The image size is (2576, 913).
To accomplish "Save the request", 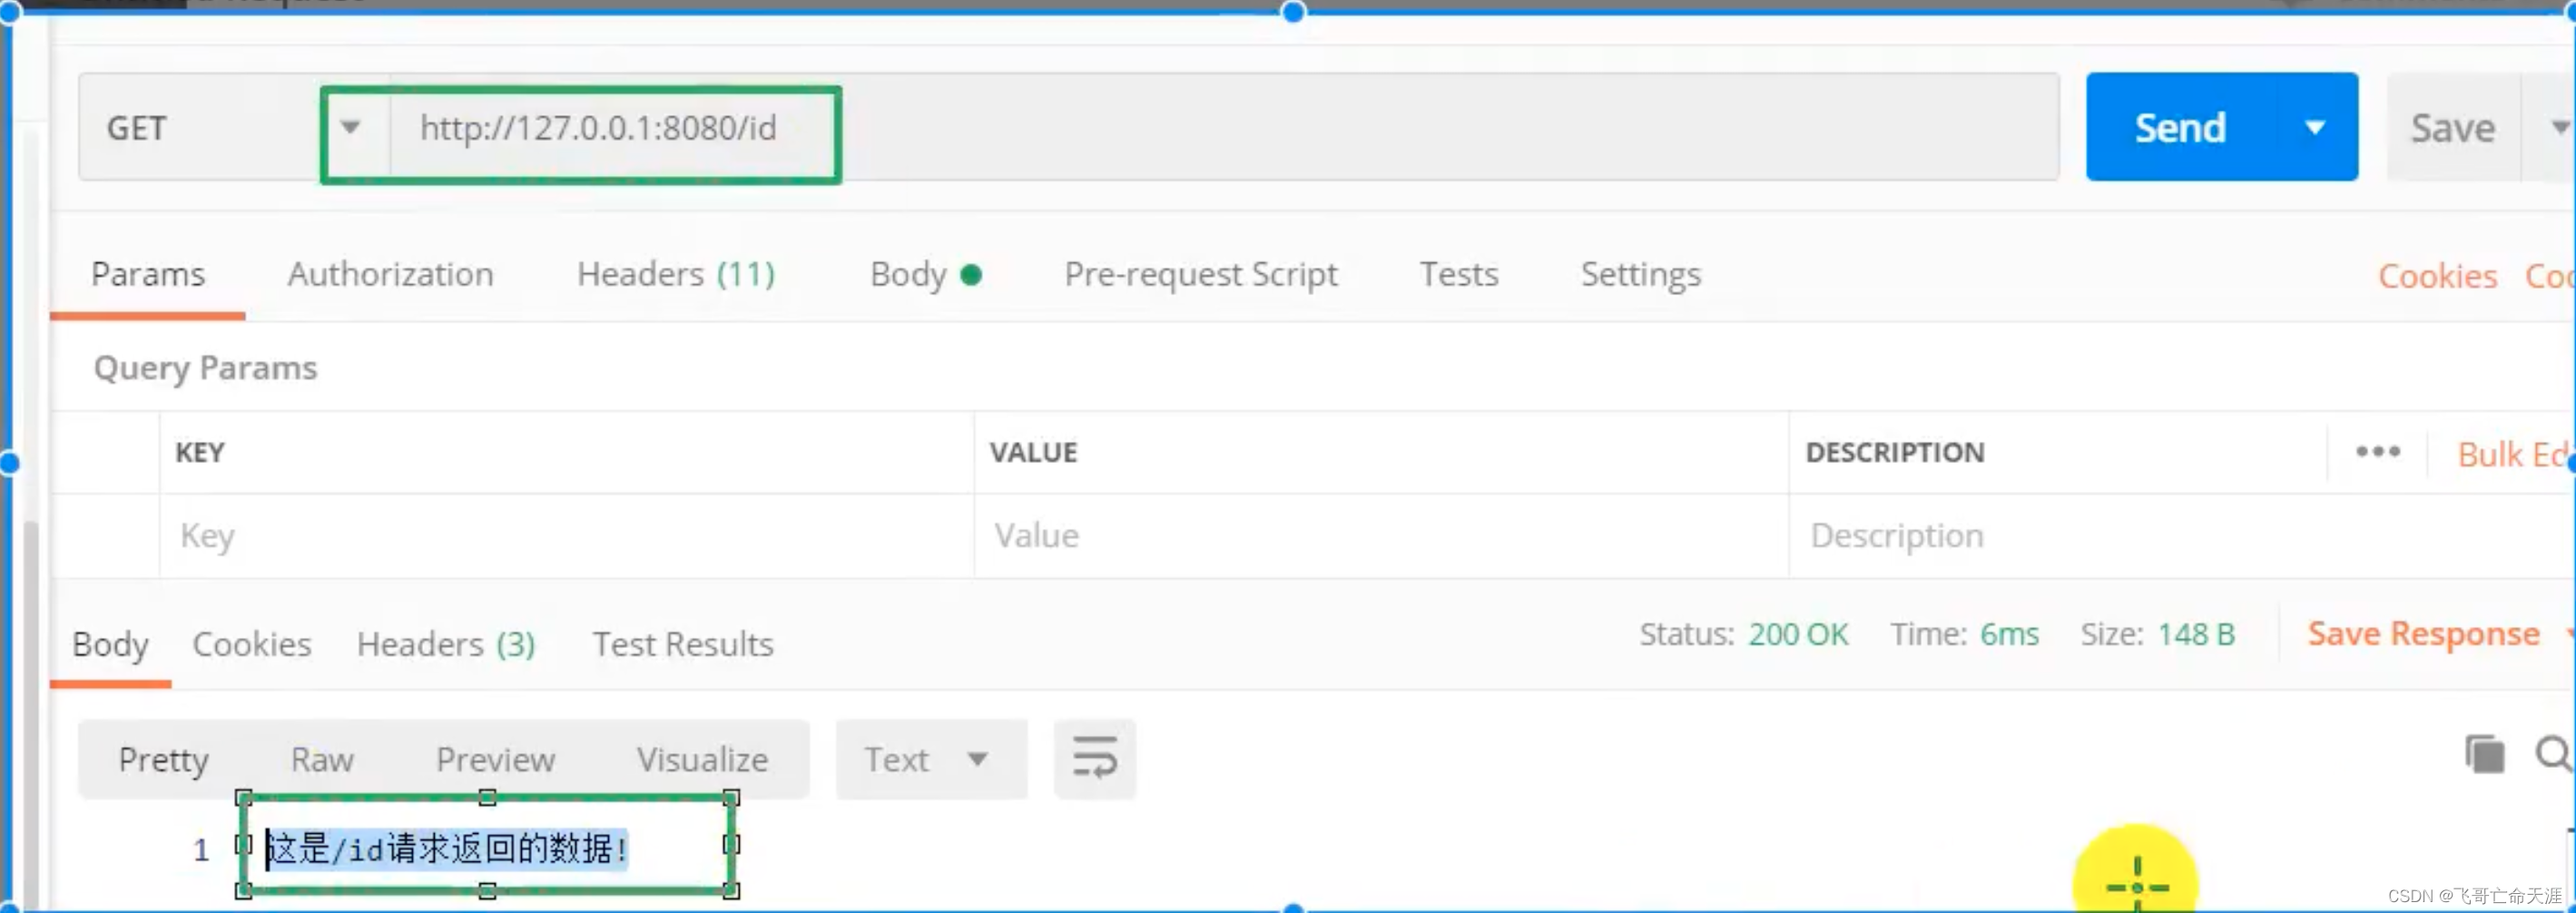I will (2452, 128).
